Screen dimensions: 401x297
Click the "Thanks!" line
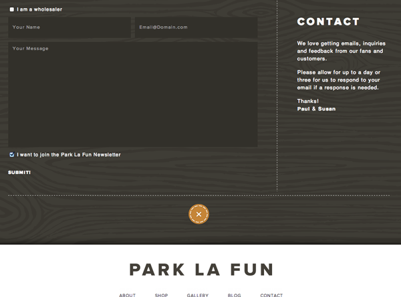click(308, 101)
